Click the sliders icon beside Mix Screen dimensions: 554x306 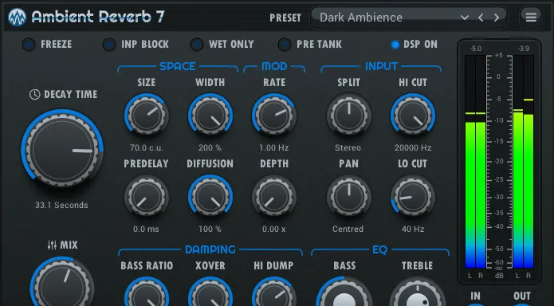point(52,245)
